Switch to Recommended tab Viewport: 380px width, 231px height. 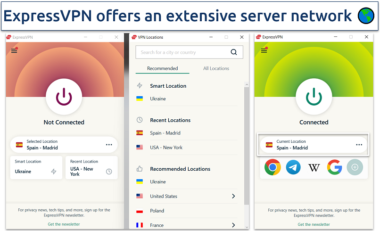pos(162,68)
